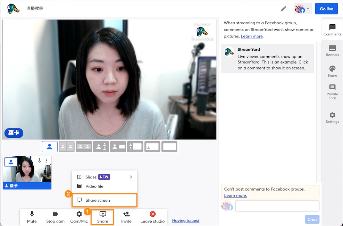Choose Video file from share menu
343x226 pixels.
[104, 186]
